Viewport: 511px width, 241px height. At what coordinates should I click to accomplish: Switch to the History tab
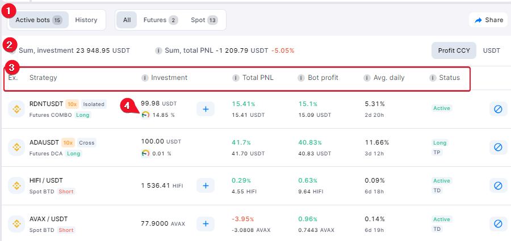[86, 20]
